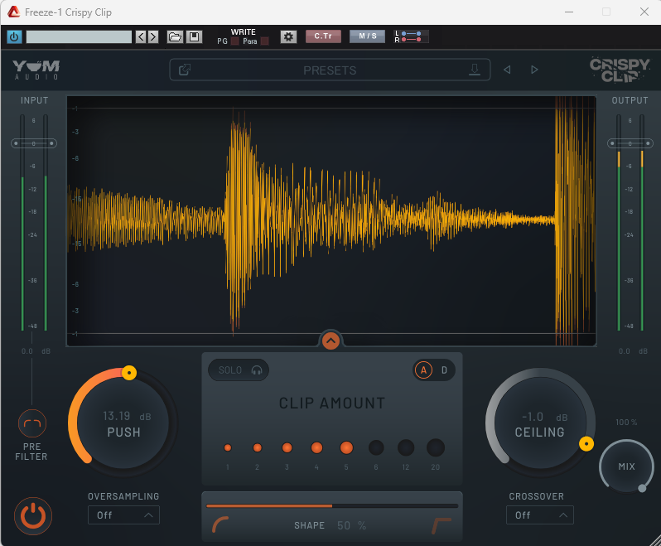This screenshot has width=661, height=546.
Task: Select clip mode A
Action: pyautogui.click(x=423, y=370)
